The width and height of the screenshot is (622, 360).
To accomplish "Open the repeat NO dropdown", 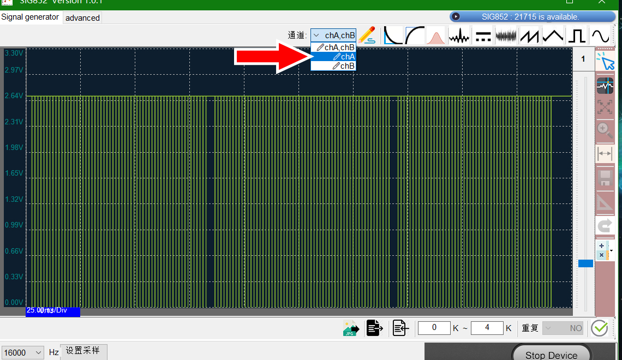I will tap(563, 328).
